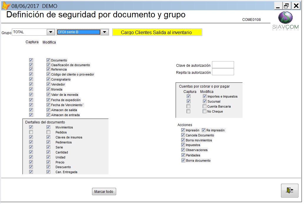Enable the Captura checkbox for Pedidos
Image resolution: width=304 pixels, height=204 pixels.
[x=31, y=132]
